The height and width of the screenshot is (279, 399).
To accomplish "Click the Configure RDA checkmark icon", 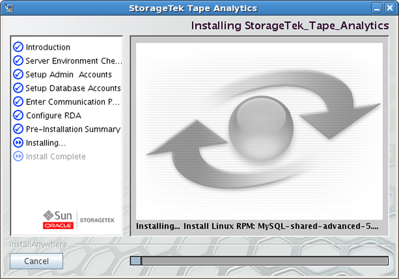I will point(18,115).
